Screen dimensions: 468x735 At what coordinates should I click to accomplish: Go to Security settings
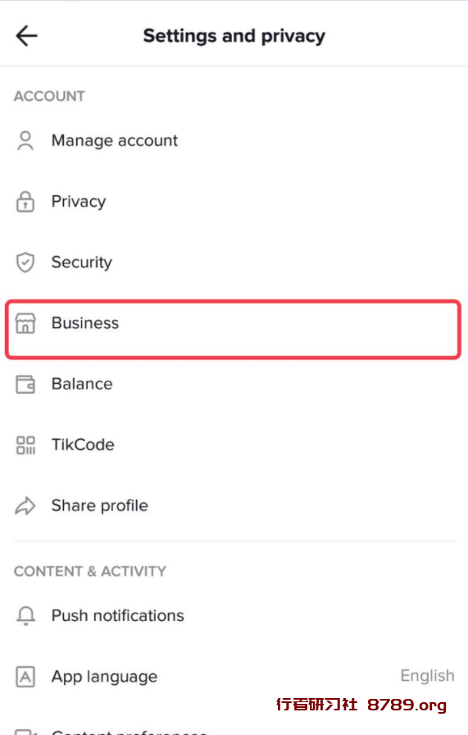234,262
